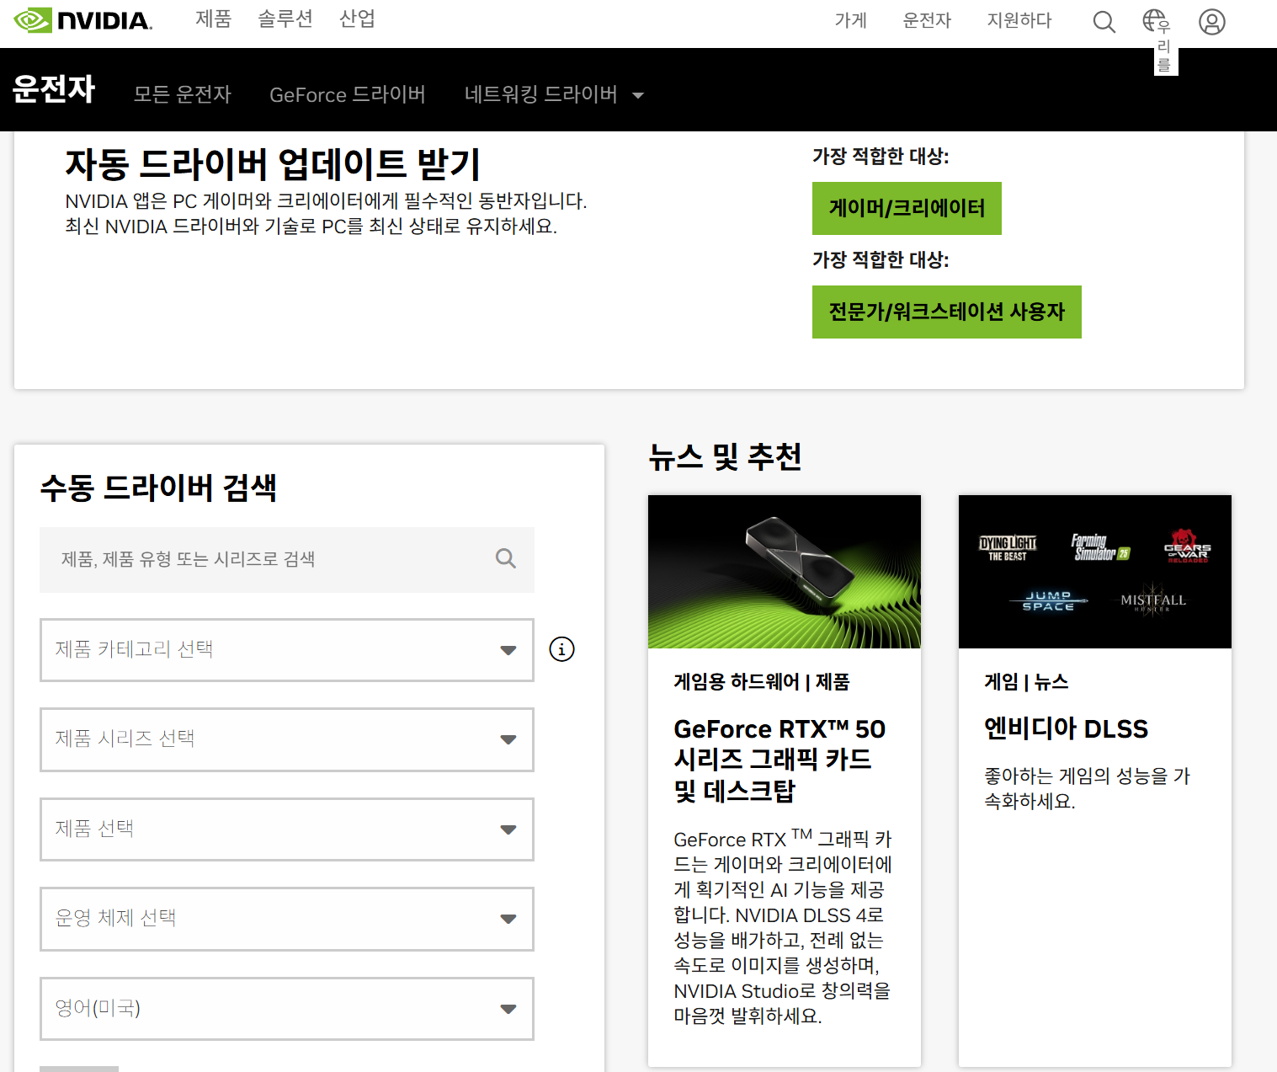Image resolution: width=1277 pixels, height=1072 pixels.
Task: Open the 영어(미국) language dropdown
Action: [287, 1009]
